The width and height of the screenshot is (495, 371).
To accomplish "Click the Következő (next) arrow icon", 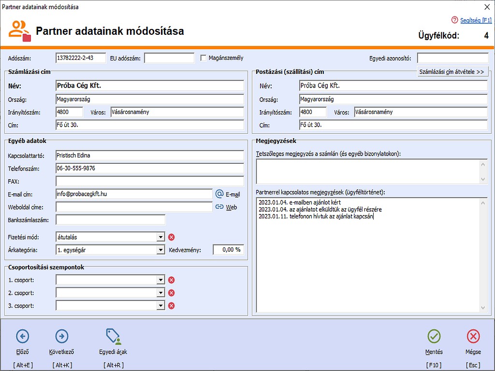I will 62,336.
